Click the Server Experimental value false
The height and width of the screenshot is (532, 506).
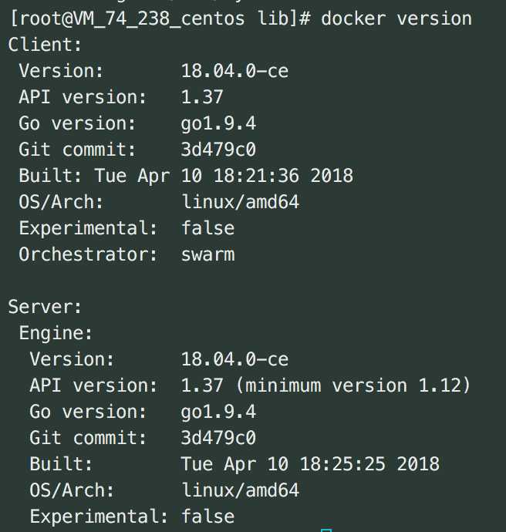(x=207, y=517)
